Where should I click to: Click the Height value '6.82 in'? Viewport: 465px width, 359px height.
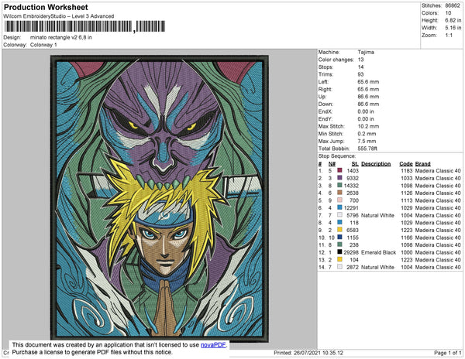click(453, 20)
